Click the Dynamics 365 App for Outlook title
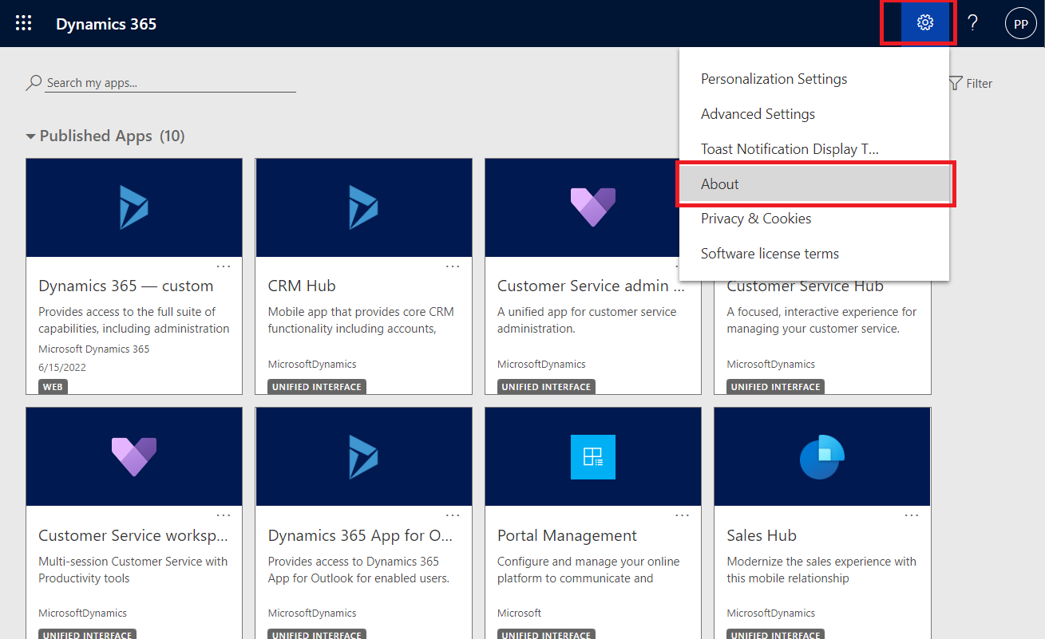 [361, 535]
